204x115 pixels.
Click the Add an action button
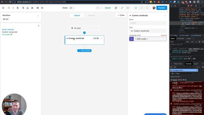84,50
